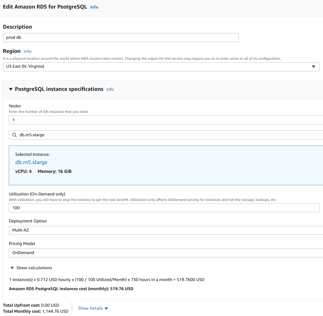Screen dimensions: 323x316
Task: Open the Deployment Option dropdown set to Multi-AZ
Action: [165, 230]
